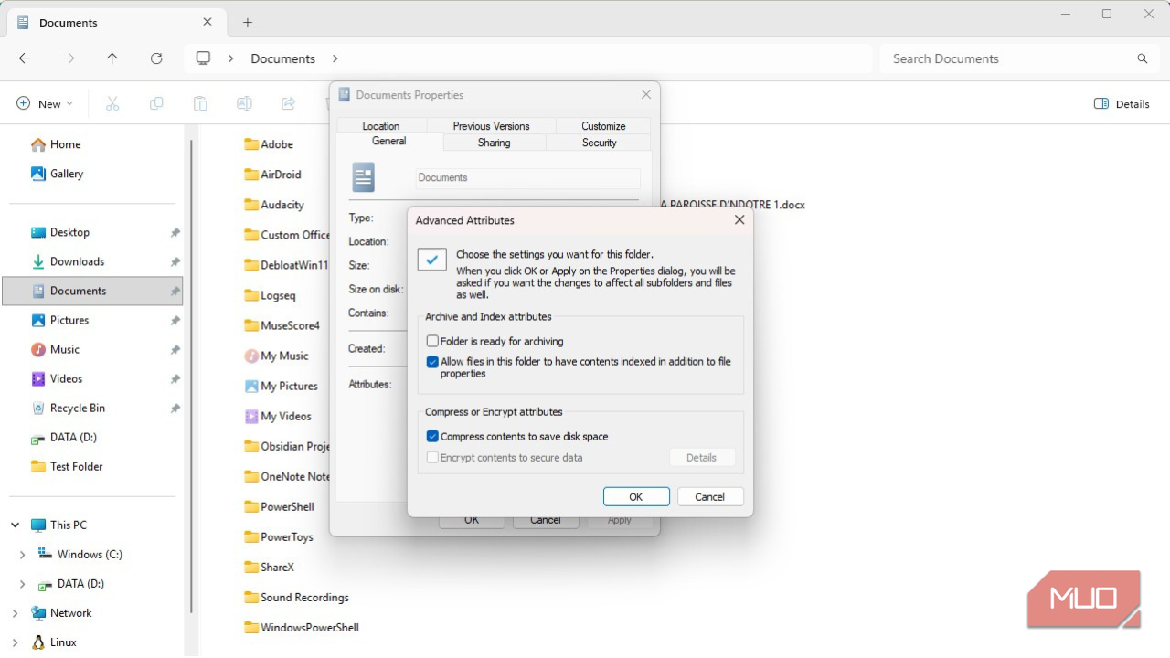The height and width of the screenshot is (658, 1170).
Task: Expand the Linux tree node
Action: point(15,642)
